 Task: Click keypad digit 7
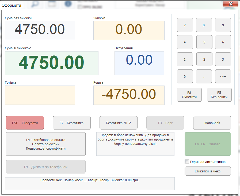pos(185,25)
